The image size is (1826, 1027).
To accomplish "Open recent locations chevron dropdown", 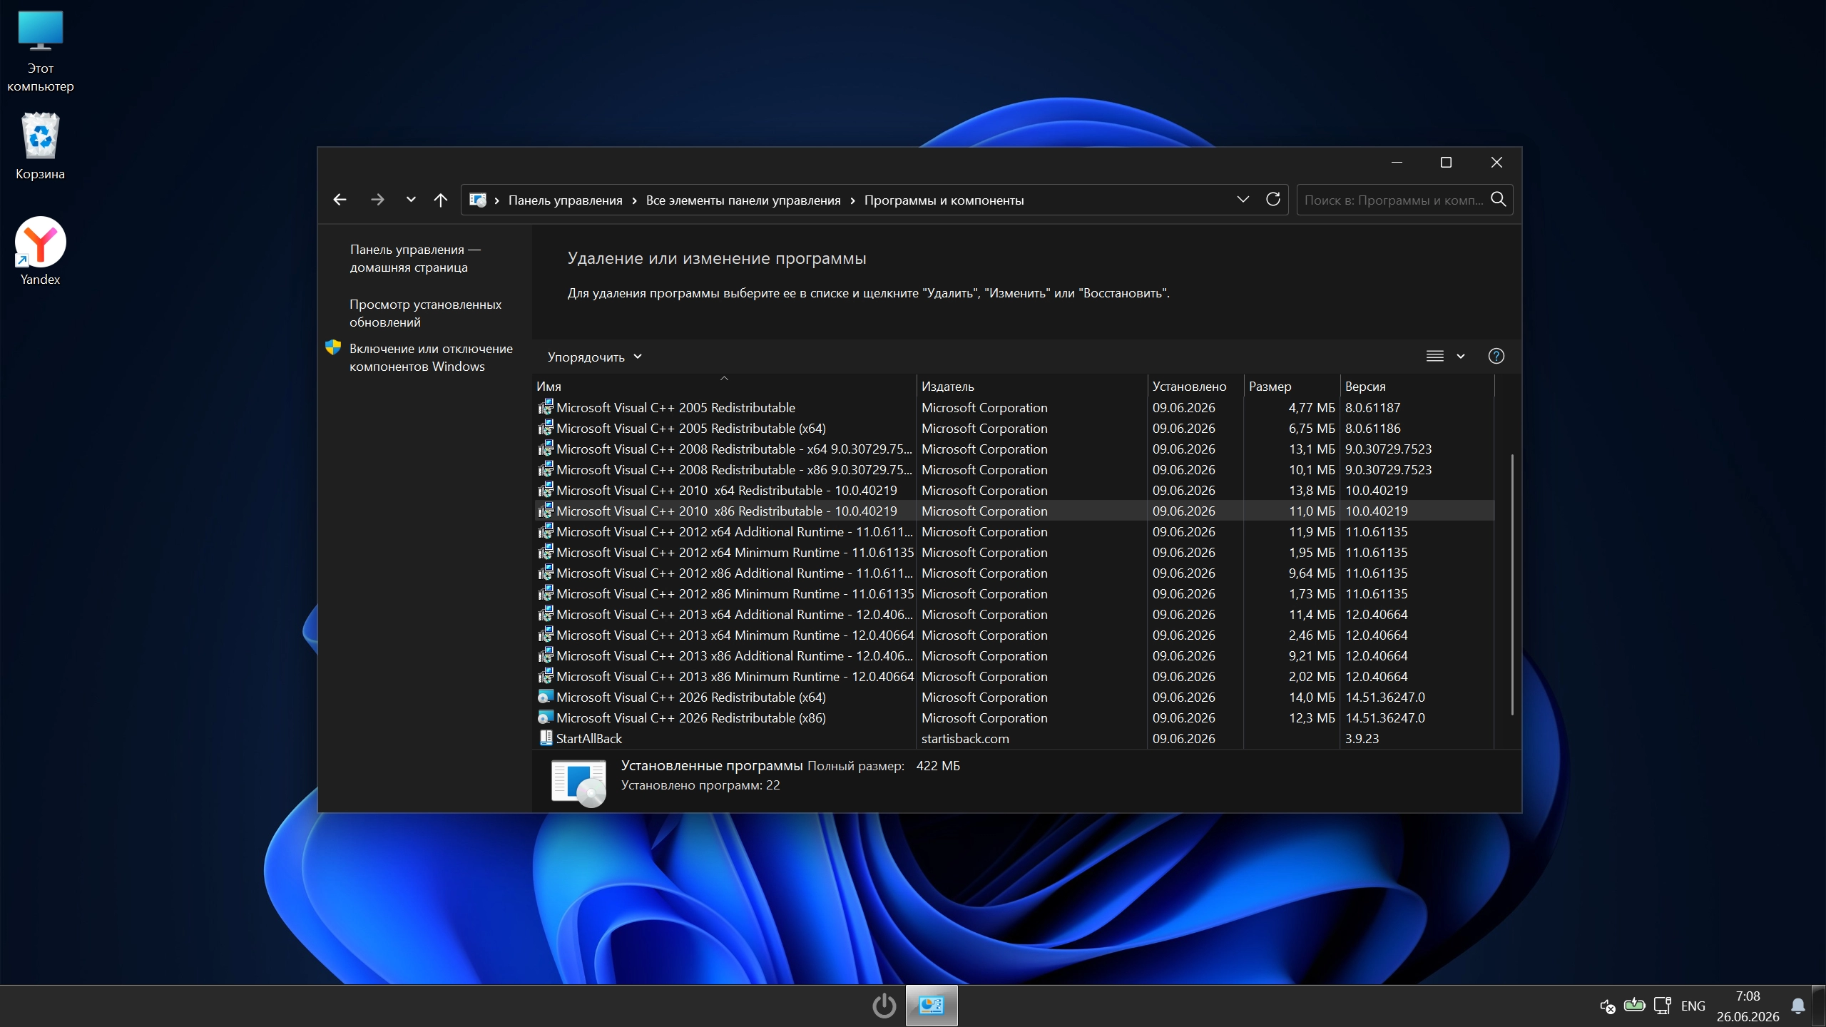I will click(411, 200).
